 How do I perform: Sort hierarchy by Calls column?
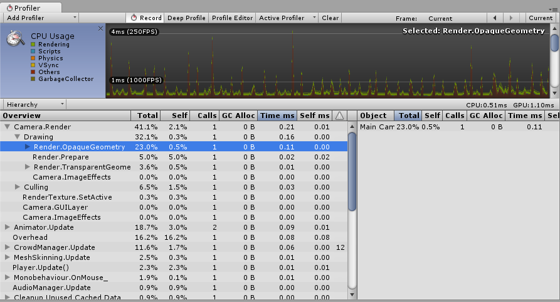tap(204, 116)
